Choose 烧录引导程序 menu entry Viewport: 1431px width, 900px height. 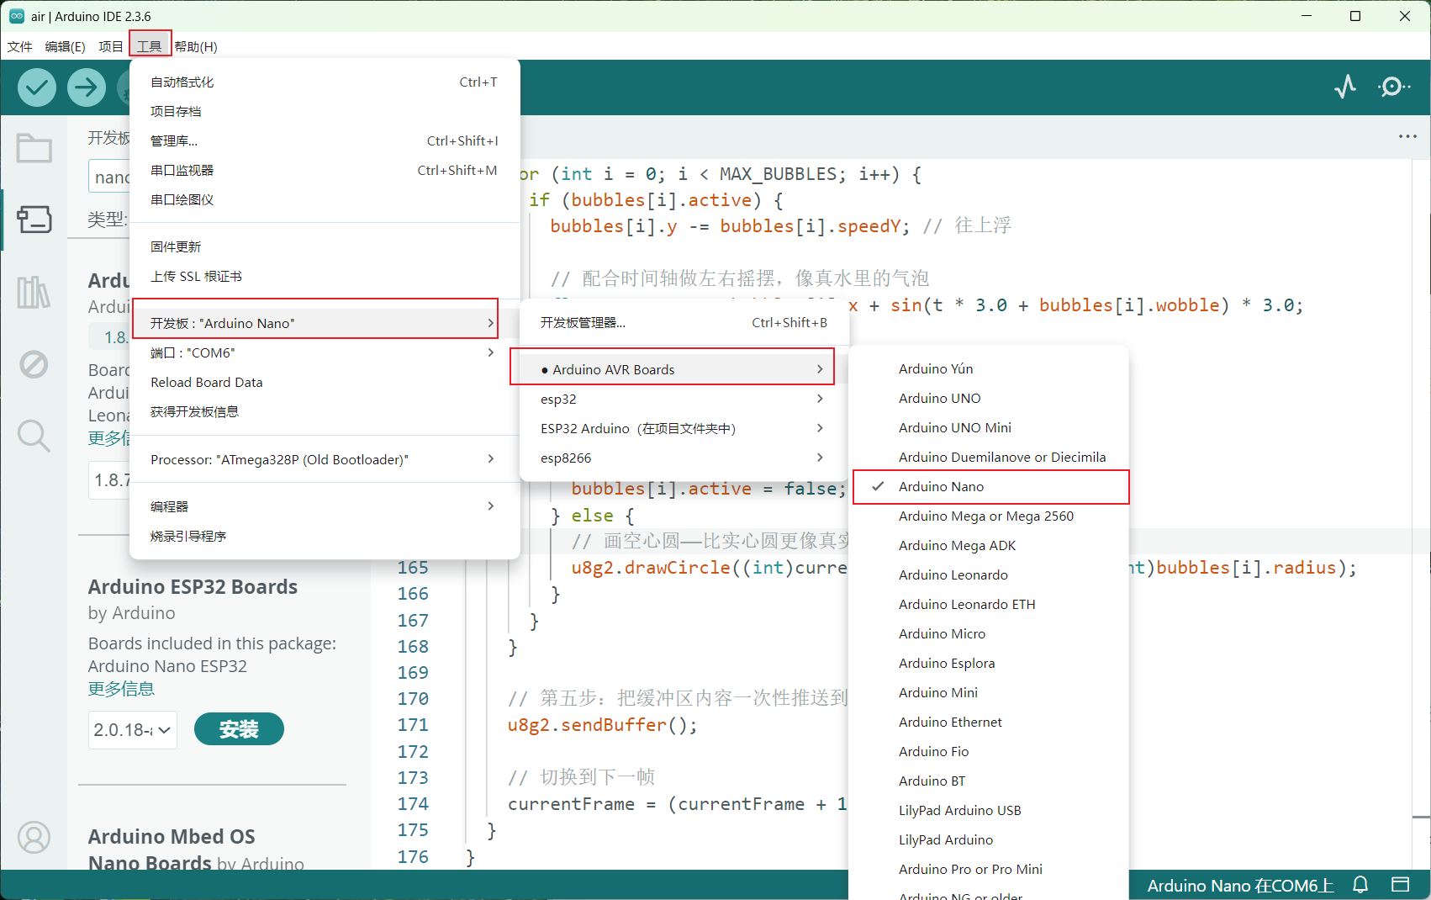324,536
